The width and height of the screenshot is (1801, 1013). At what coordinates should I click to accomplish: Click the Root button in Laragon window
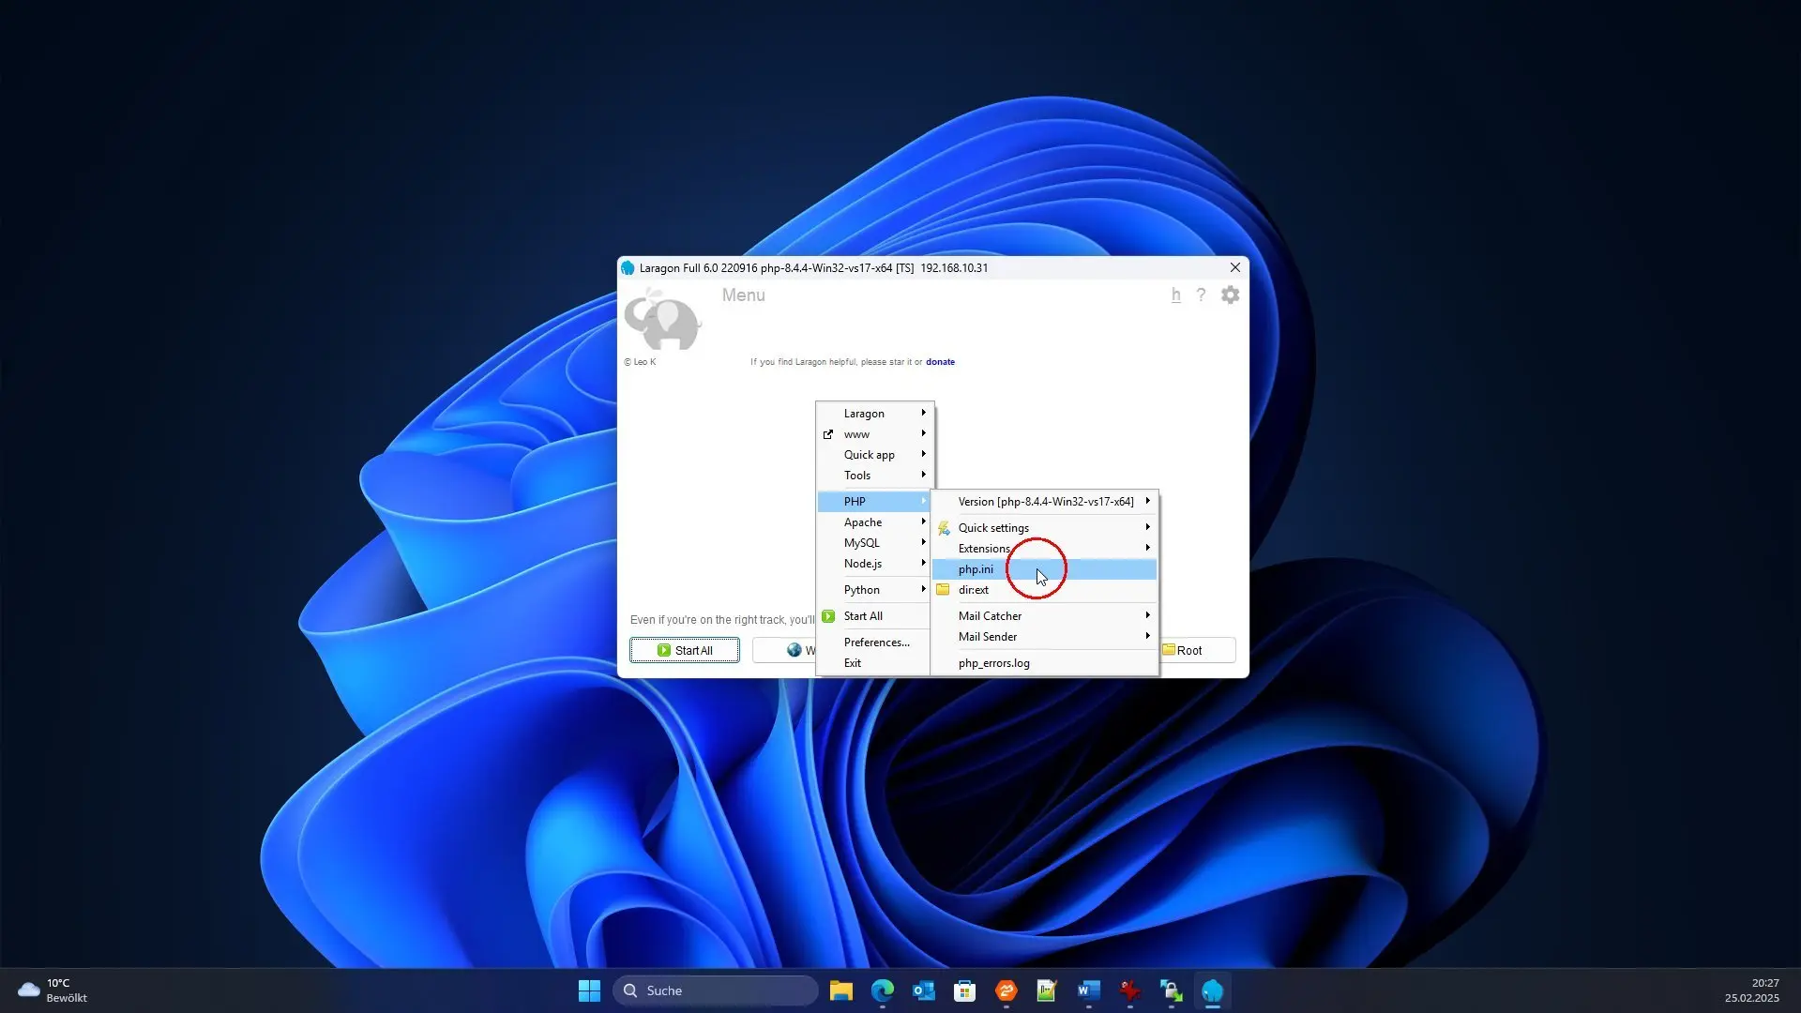[x=1197, y=650]
